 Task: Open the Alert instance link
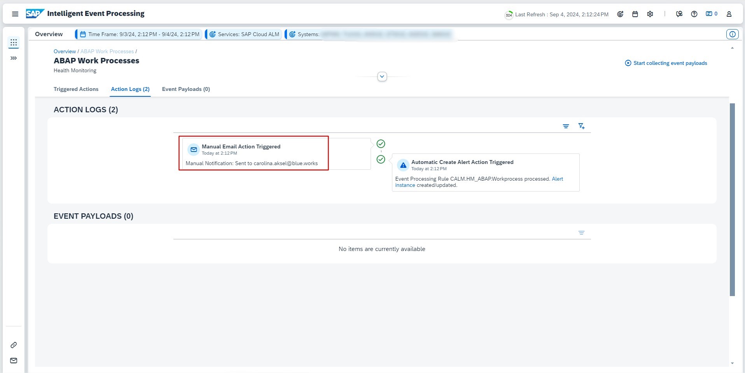(557, 179)
